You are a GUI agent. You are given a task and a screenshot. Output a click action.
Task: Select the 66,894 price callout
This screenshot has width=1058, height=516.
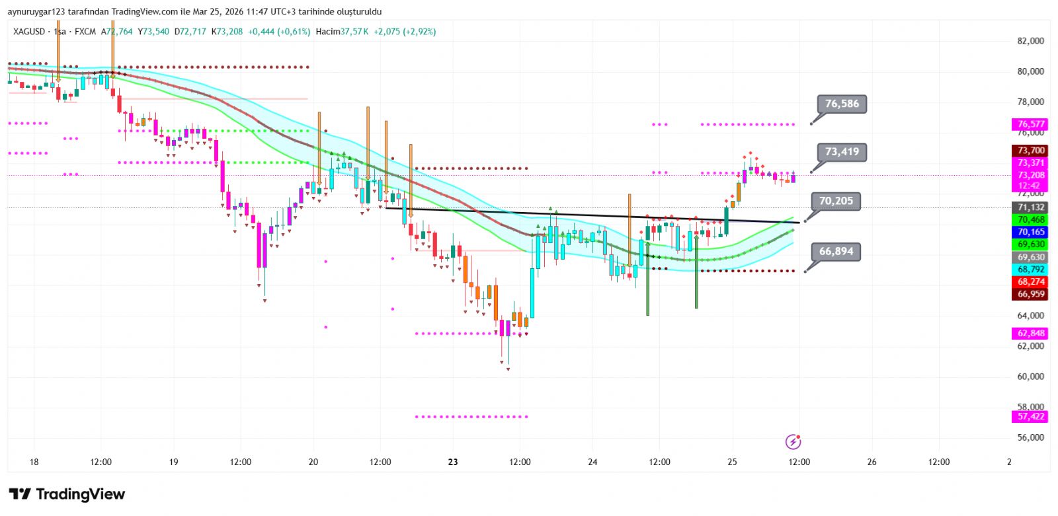coord(836,251)
